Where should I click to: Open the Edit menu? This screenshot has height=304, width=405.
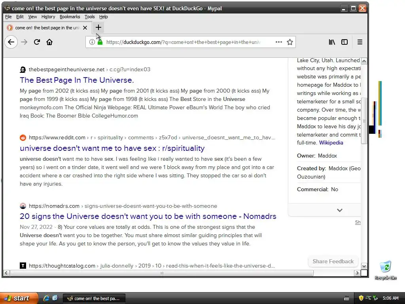[x=20, y=17]
